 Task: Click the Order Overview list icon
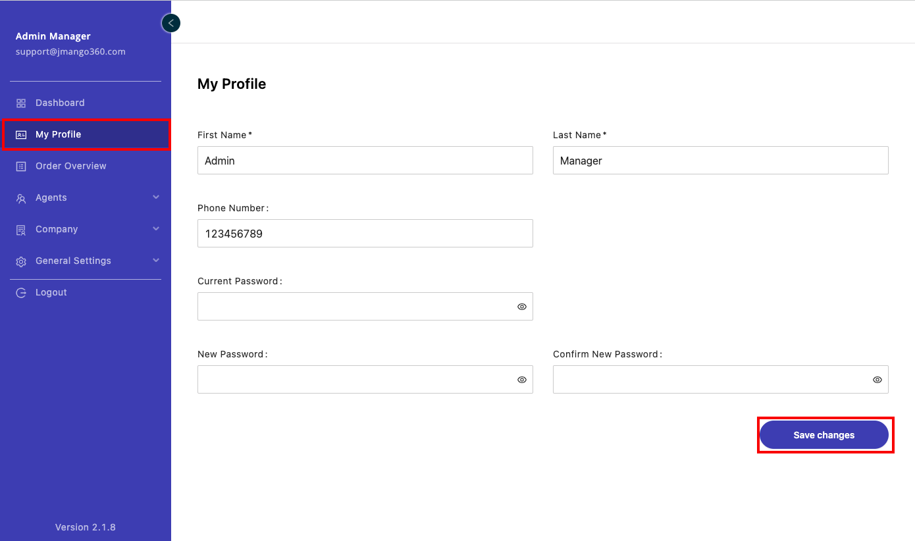pos(21,166)
